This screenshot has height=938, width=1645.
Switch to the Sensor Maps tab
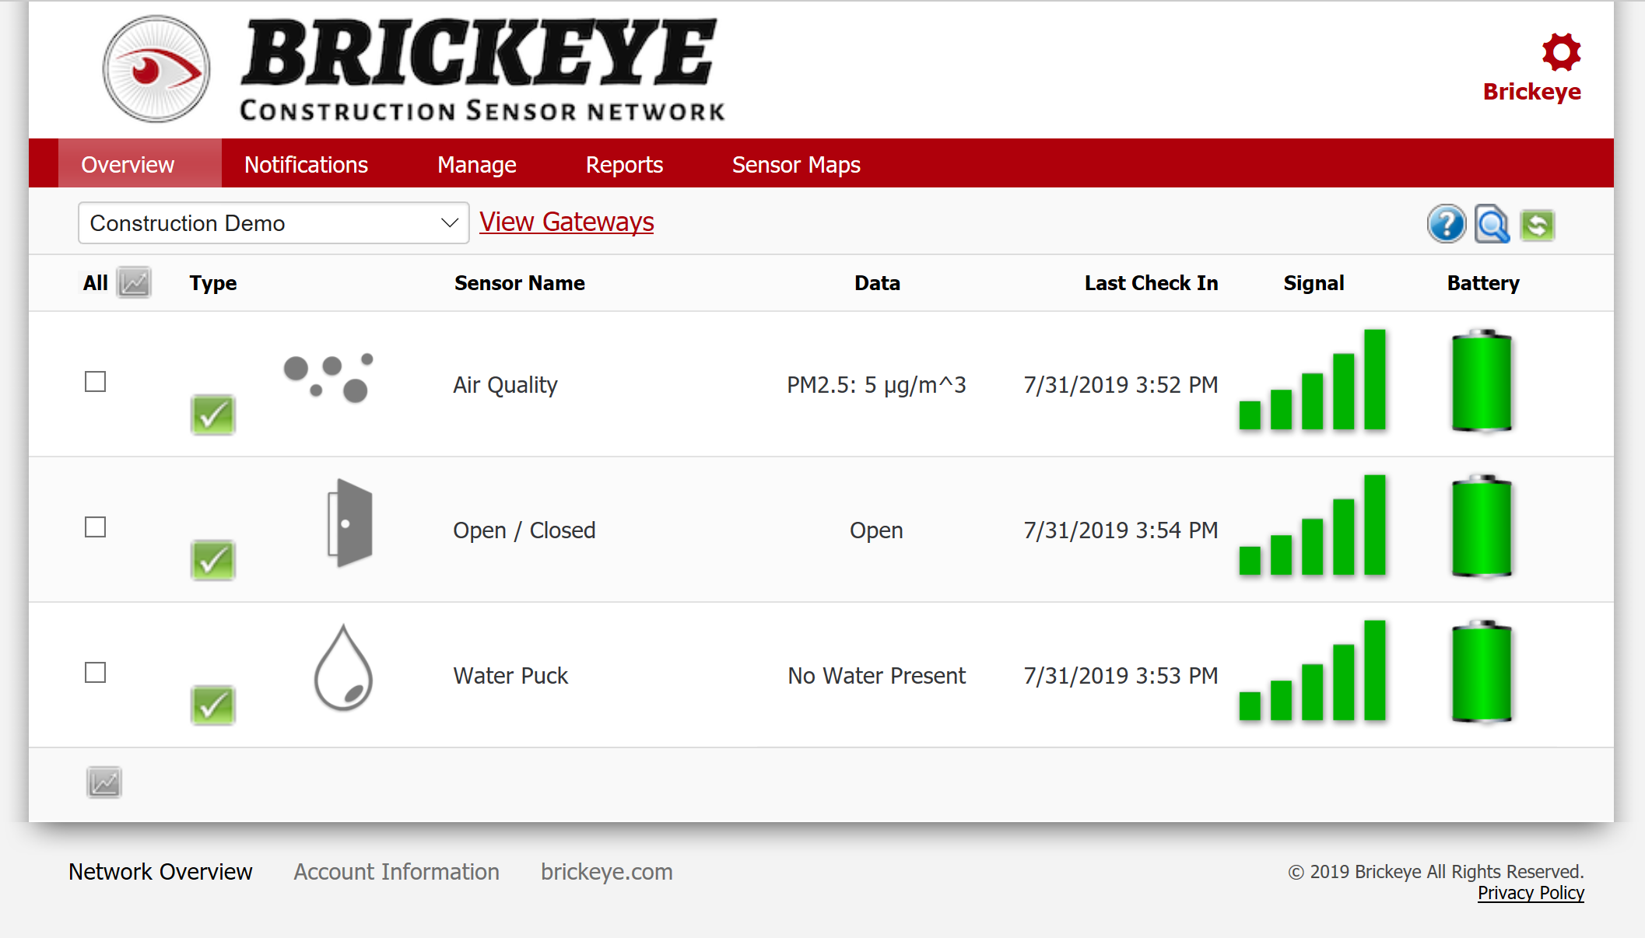pos(795,165)
